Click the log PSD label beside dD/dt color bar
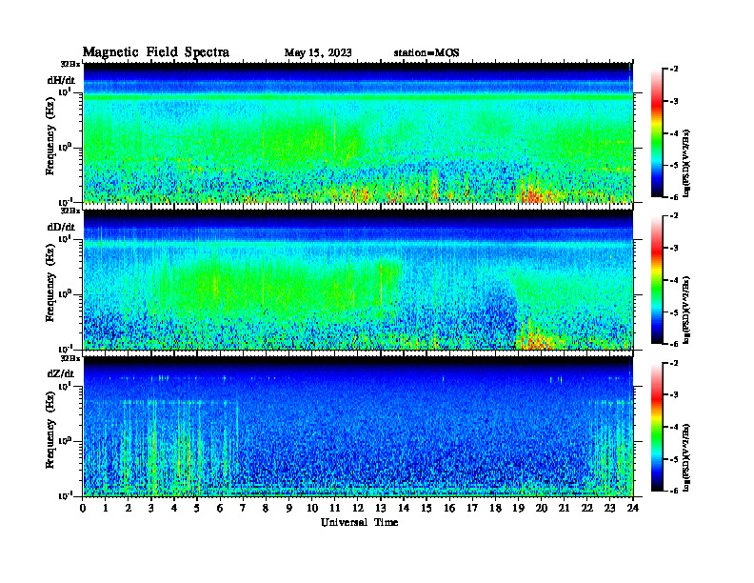The image size is (754, 583). (686, 310)
